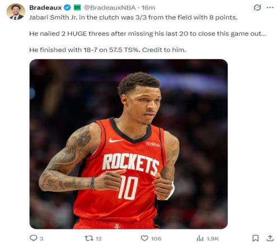The image size is (280, 246).
Task: Click the blue verified checkmark badge
Action: (x=67, y=8)
